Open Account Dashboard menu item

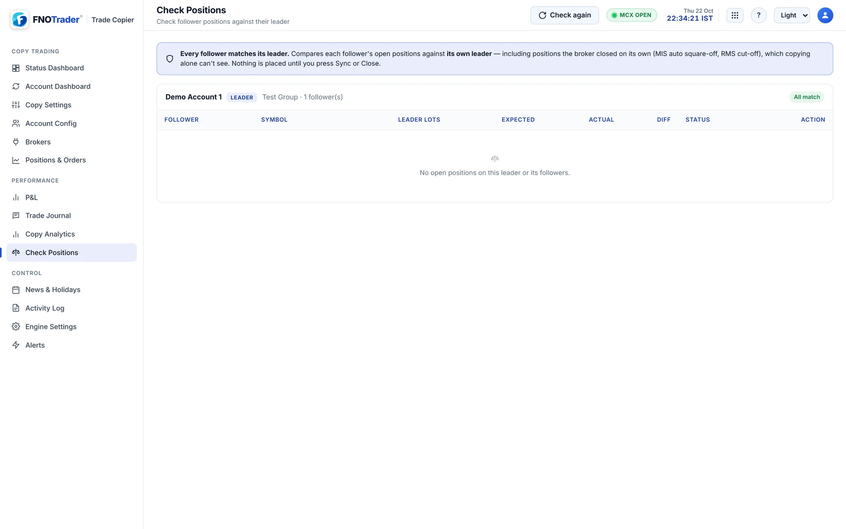point(71,86)
